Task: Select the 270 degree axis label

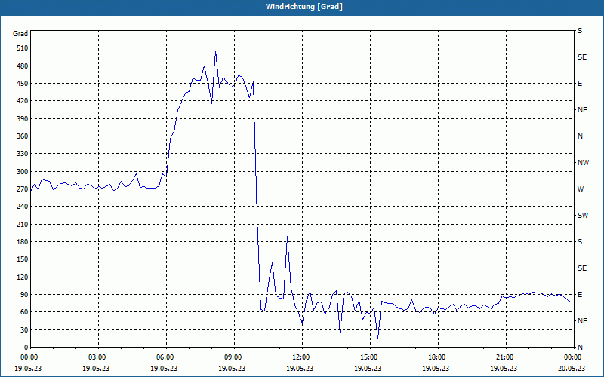Action: pyautogui.click(x=23, y=189)
